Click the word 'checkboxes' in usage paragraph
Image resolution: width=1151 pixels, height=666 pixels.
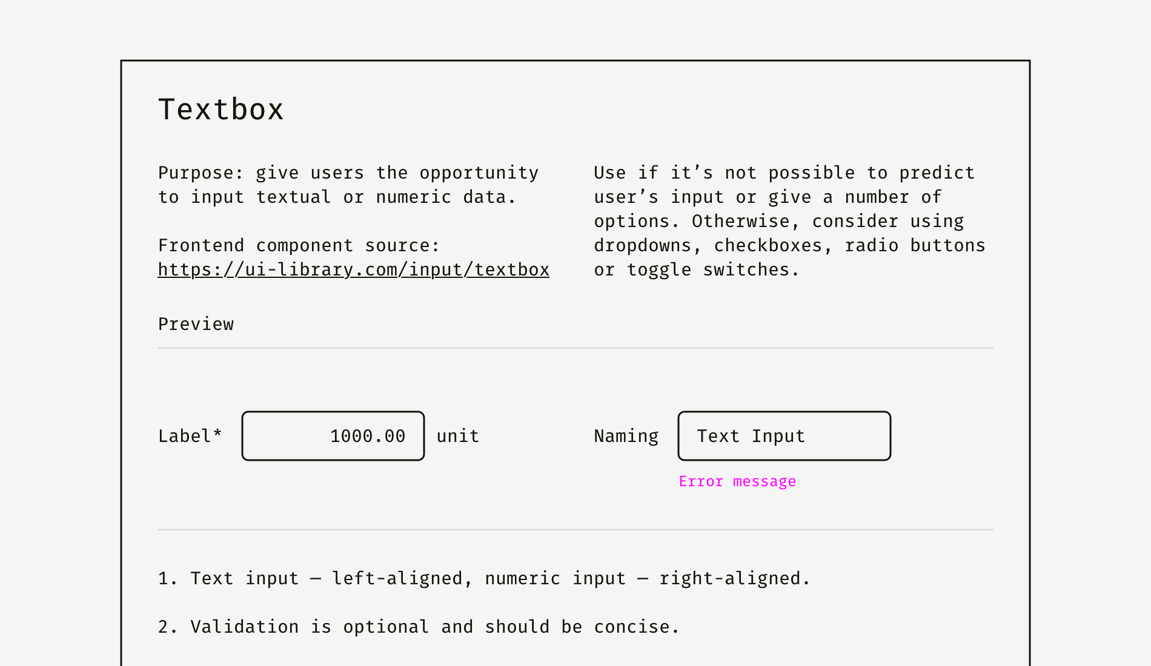pyautogui.click(x=768, y=246)
